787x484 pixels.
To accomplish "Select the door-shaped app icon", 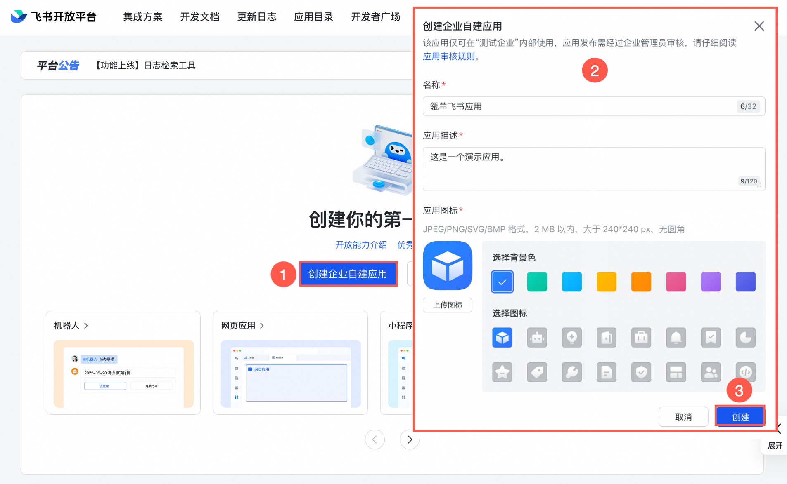I will [607, 338].
